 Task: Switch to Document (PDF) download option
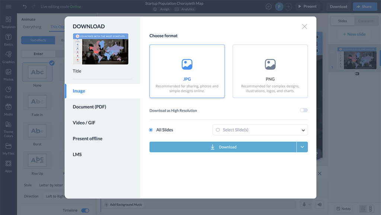click(89, 107)
